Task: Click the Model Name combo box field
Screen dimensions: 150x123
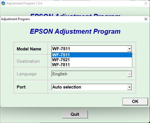Action: (x=91, y=49)
